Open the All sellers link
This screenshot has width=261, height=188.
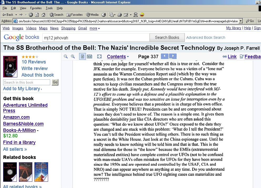[15, 149]
